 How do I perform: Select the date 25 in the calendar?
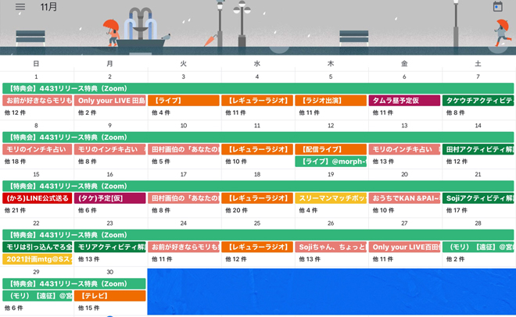coord(257,223)
